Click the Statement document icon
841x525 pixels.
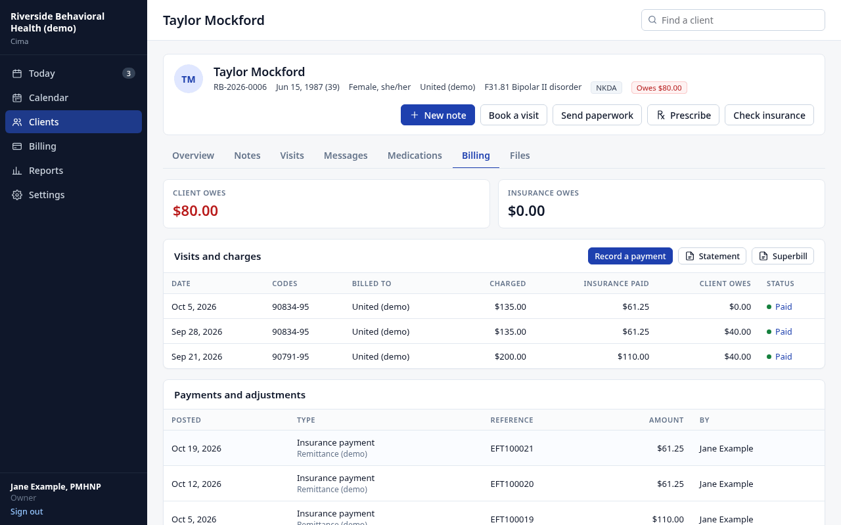coord(690,256)
